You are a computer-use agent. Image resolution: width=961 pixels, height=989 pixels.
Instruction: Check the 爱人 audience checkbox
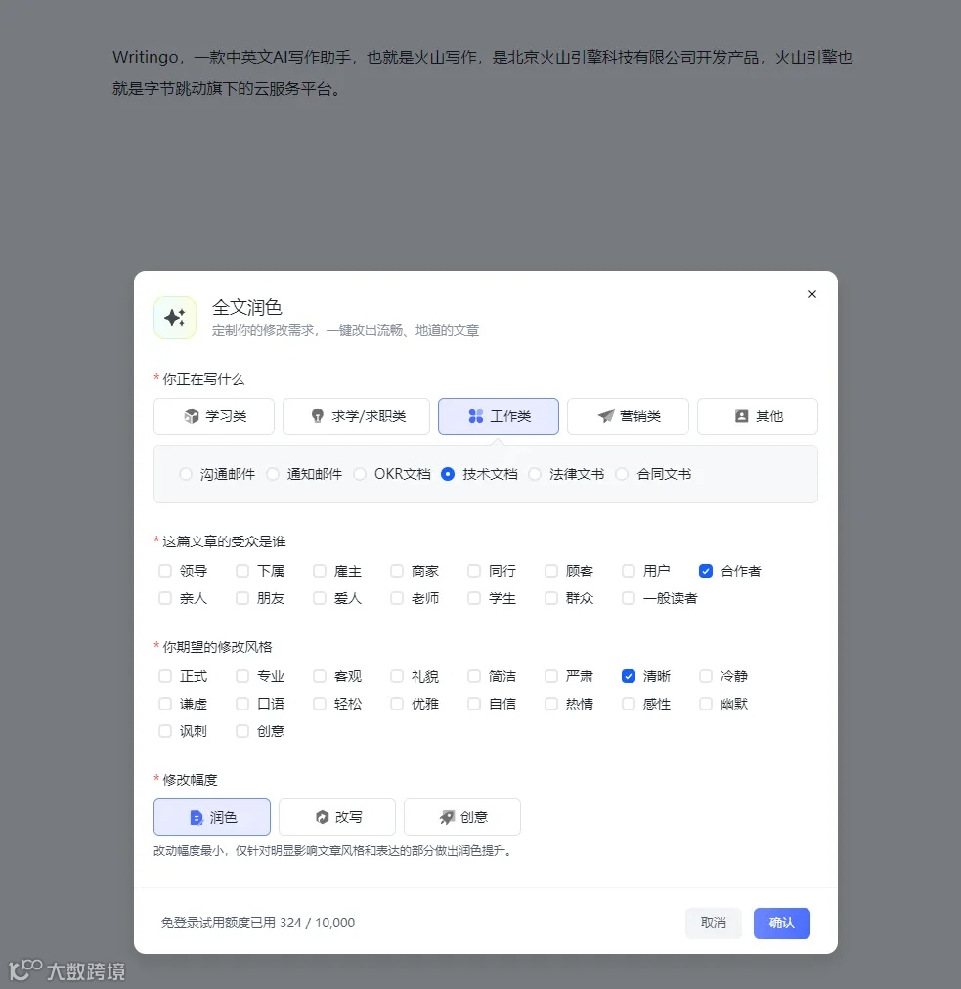[x=320, y=598]
